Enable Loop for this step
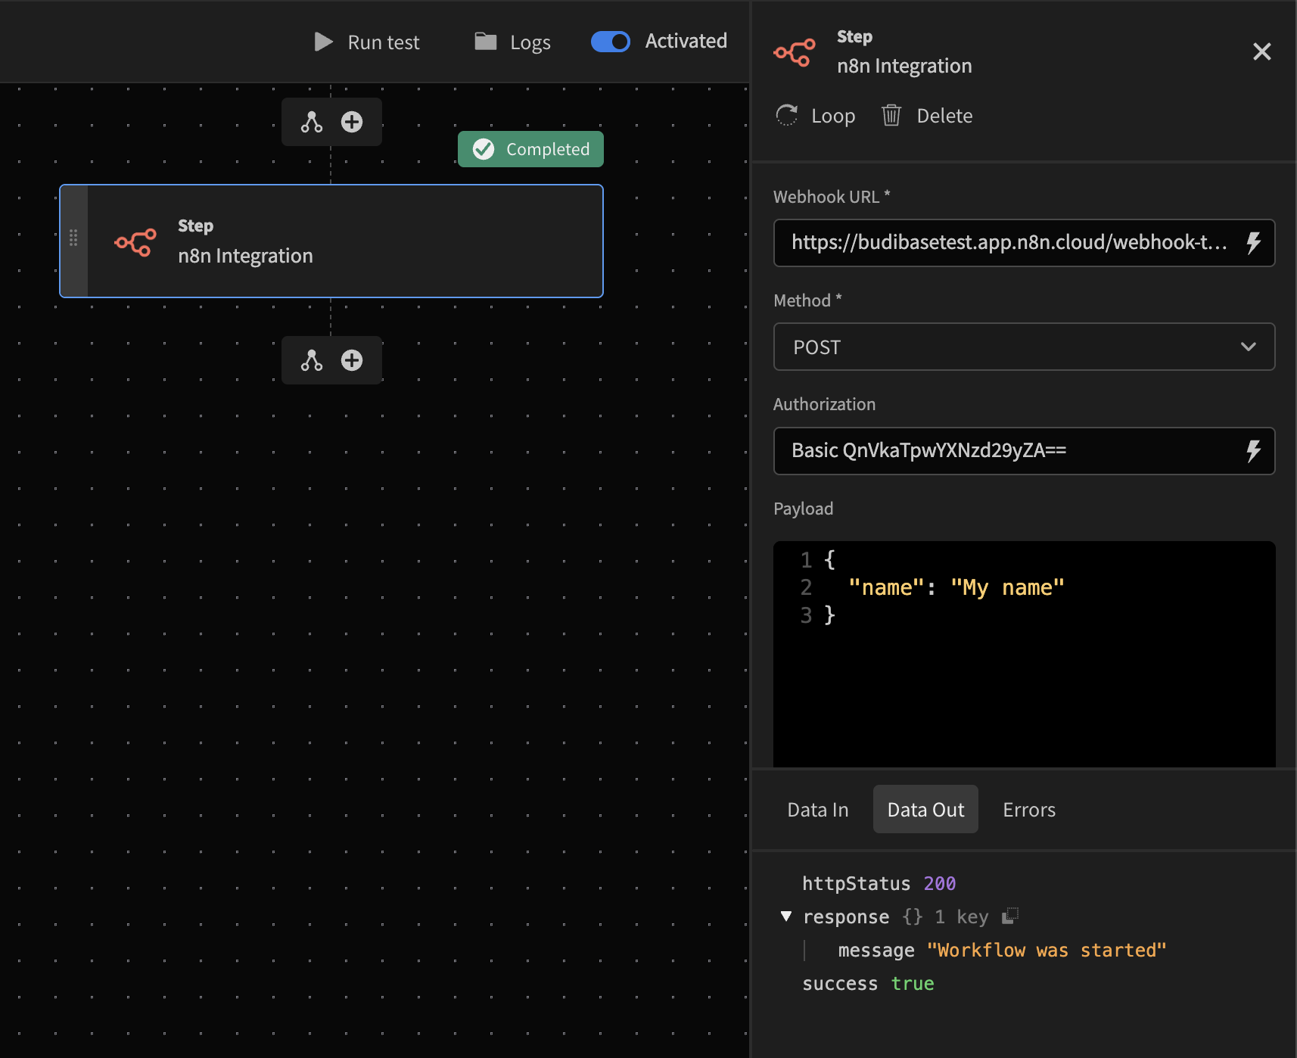This screenshot has height=1058, width=1297. click(816, 116)
